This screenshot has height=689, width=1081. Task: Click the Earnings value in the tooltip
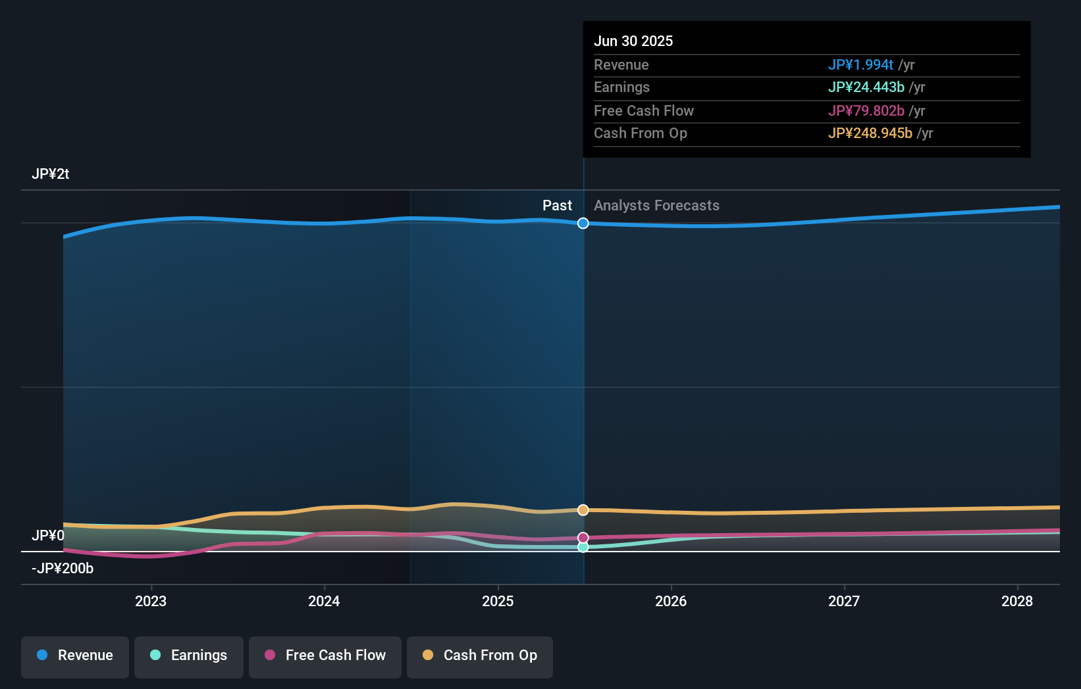pyautogui.click(x=866, y=87)
